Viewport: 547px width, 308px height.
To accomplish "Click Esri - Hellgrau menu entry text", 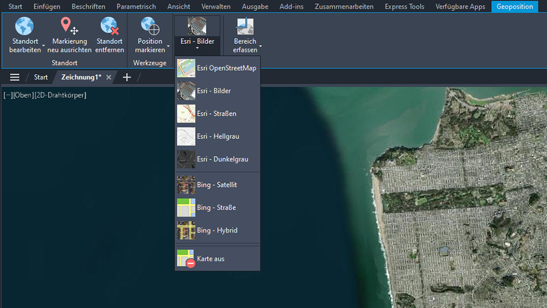I will [x=218, y=136].
